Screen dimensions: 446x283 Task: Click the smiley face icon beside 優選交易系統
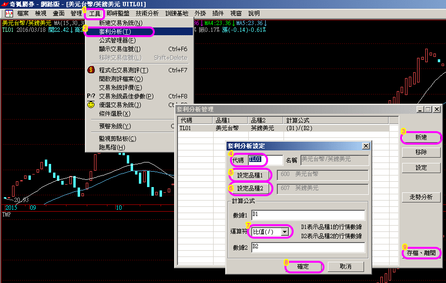click(x=91, y=105)
